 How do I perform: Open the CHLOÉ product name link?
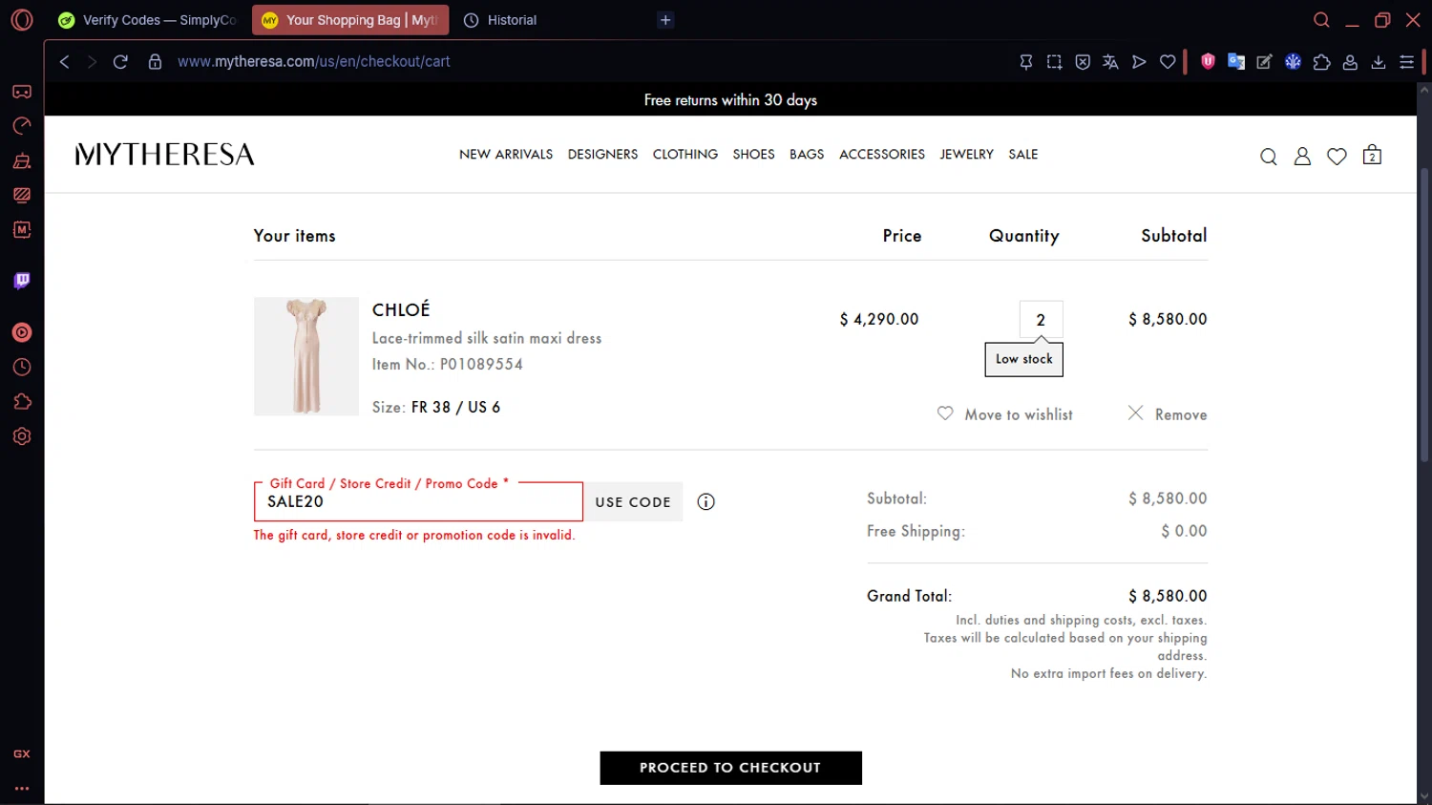click(401, 309)
